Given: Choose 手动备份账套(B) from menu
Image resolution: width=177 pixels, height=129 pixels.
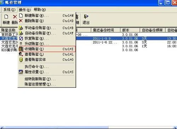Looking at the screenshot, I should coord(46,28).
